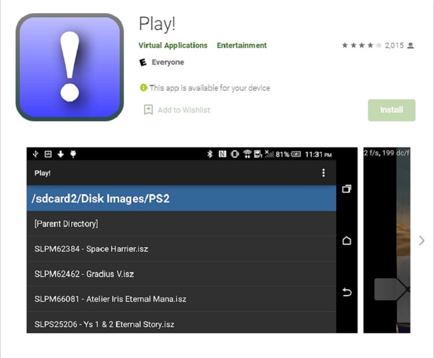Click the reviewers person icon
Viewport: 434px width, 358px height.
coord(411,46)
